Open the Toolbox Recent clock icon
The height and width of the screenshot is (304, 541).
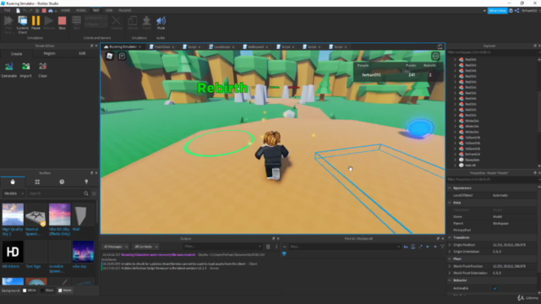[x=62, y=182]
